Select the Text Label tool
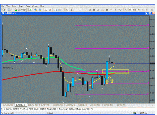 coord(111,10)
